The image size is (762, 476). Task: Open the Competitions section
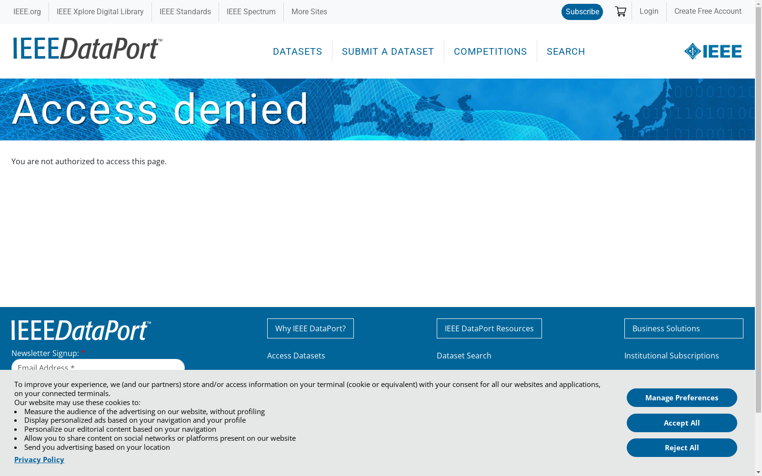pos(491,51)
